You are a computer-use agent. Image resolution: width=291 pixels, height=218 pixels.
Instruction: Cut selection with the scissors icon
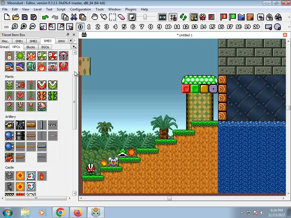pyautogui.click(x=74, y=17)
